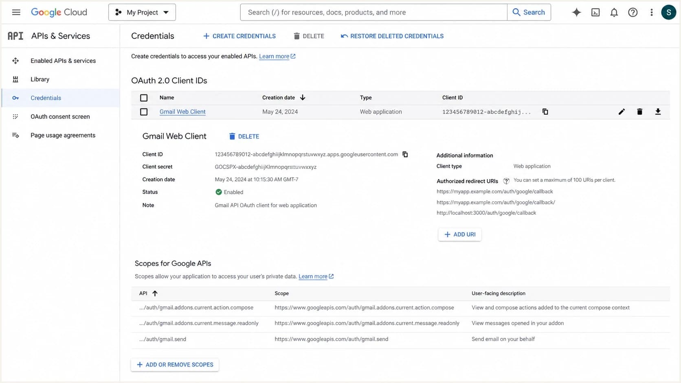Click the Name column header
681x383 pixels.
[167, 98]
